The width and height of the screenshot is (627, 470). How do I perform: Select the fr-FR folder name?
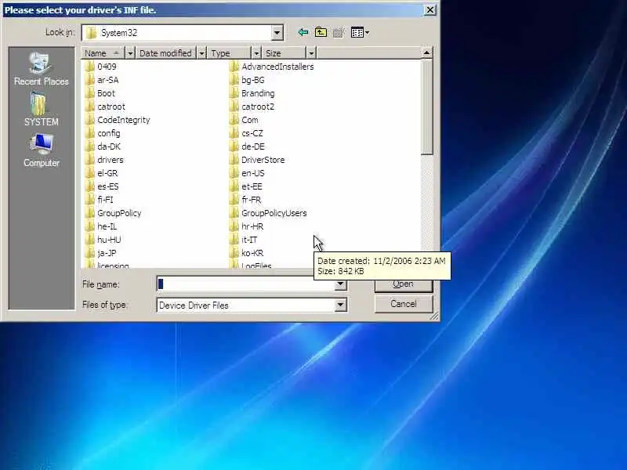point(251,200)
